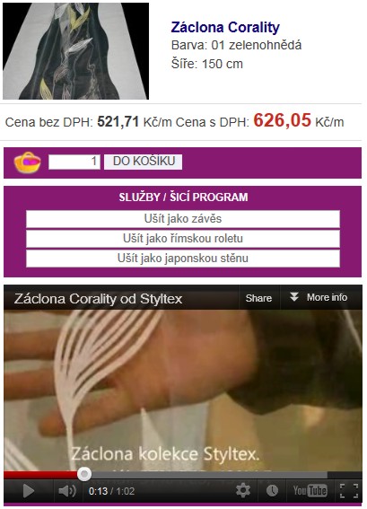Mute the video with the speaker icon
The width and height of the screenshot is (367, 509).
pyautogui.click(x=67, y=491)
